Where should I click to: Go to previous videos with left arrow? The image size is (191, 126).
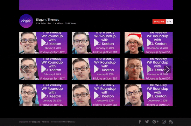pyautogui.click(x=25, y=69)
